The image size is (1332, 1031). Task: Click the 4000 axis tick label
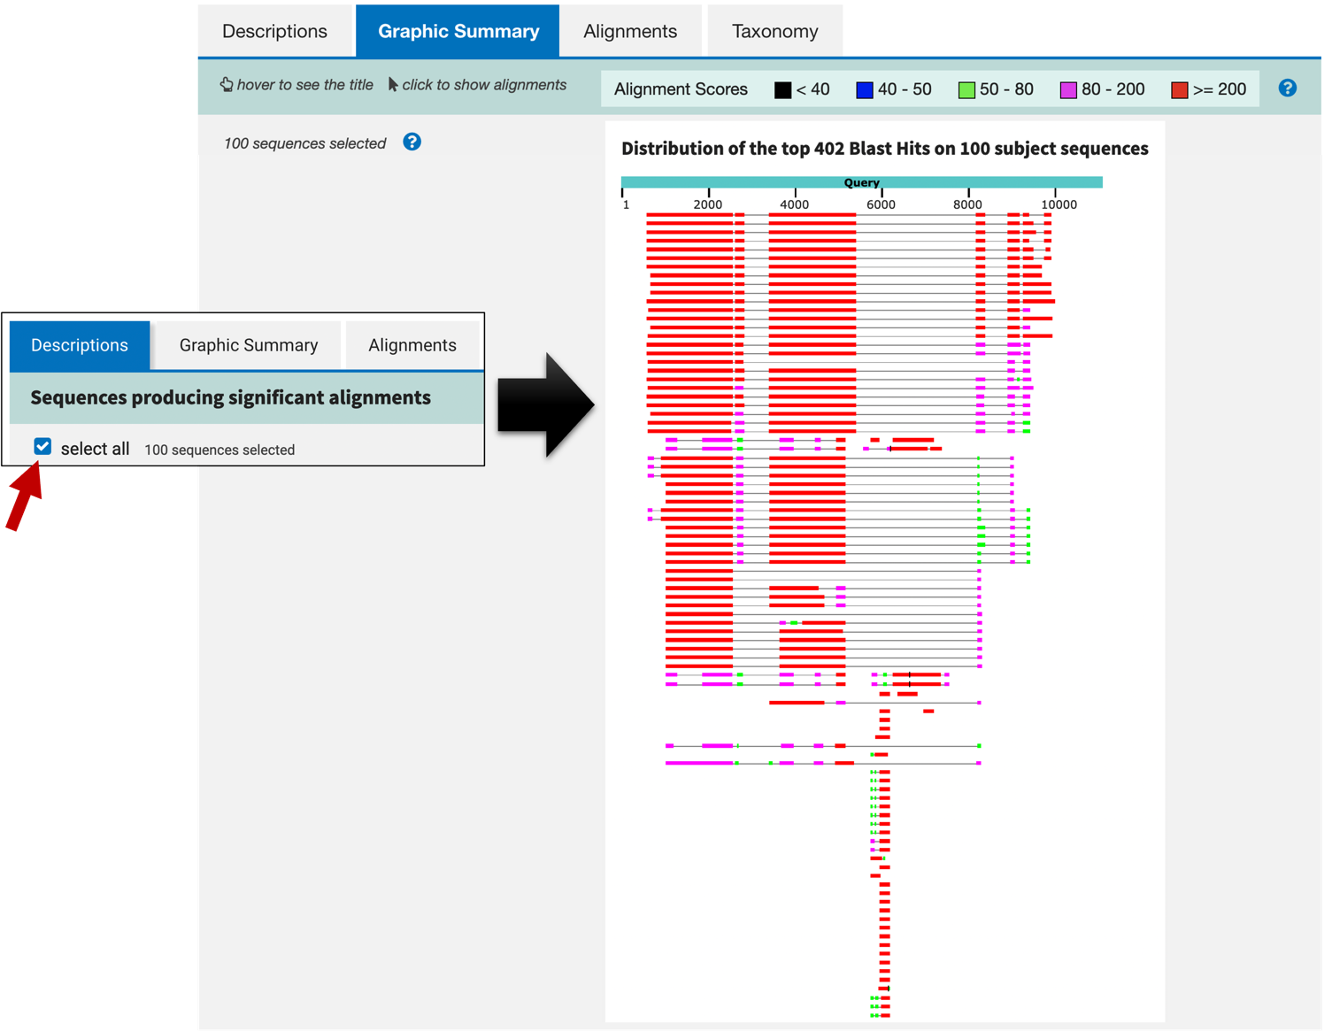click(794, 204)
